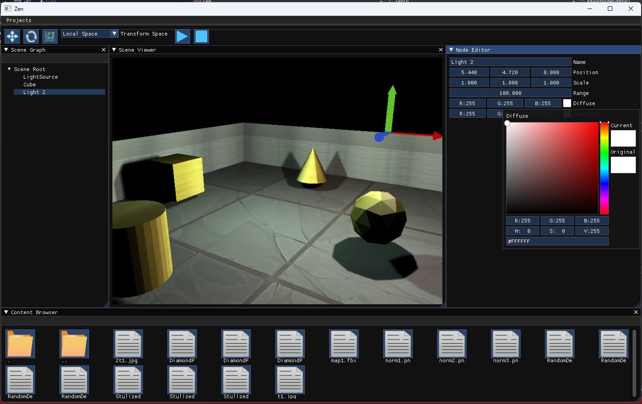Viewport: 642px width, 404px height.
Task: Click the white Diffuse color swatch
Action: [x=567, y=103]
